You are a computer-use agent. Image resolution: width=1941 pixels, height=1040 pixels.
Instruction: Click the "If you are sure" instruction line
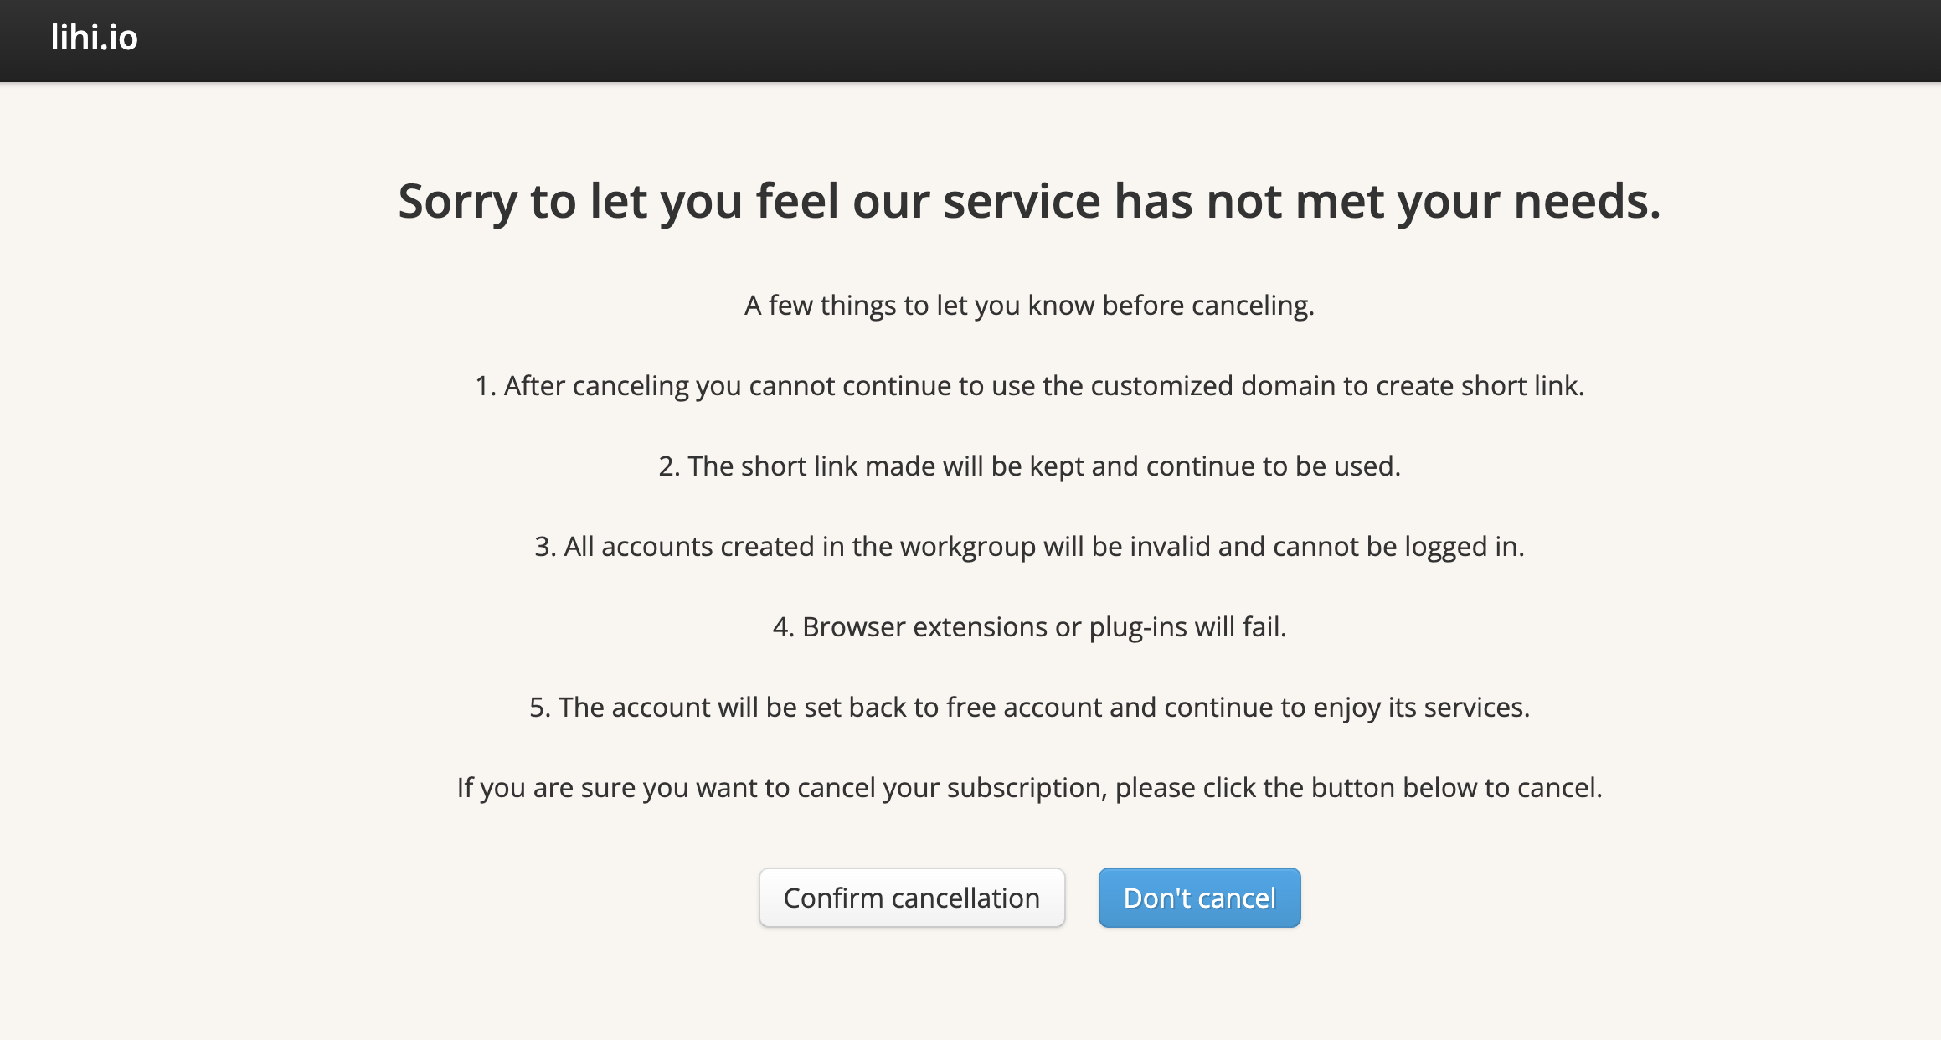(1029, 788)
